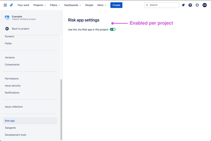Open the notifications icon
Screen dimensions: 211x141
tap(183, 5)
